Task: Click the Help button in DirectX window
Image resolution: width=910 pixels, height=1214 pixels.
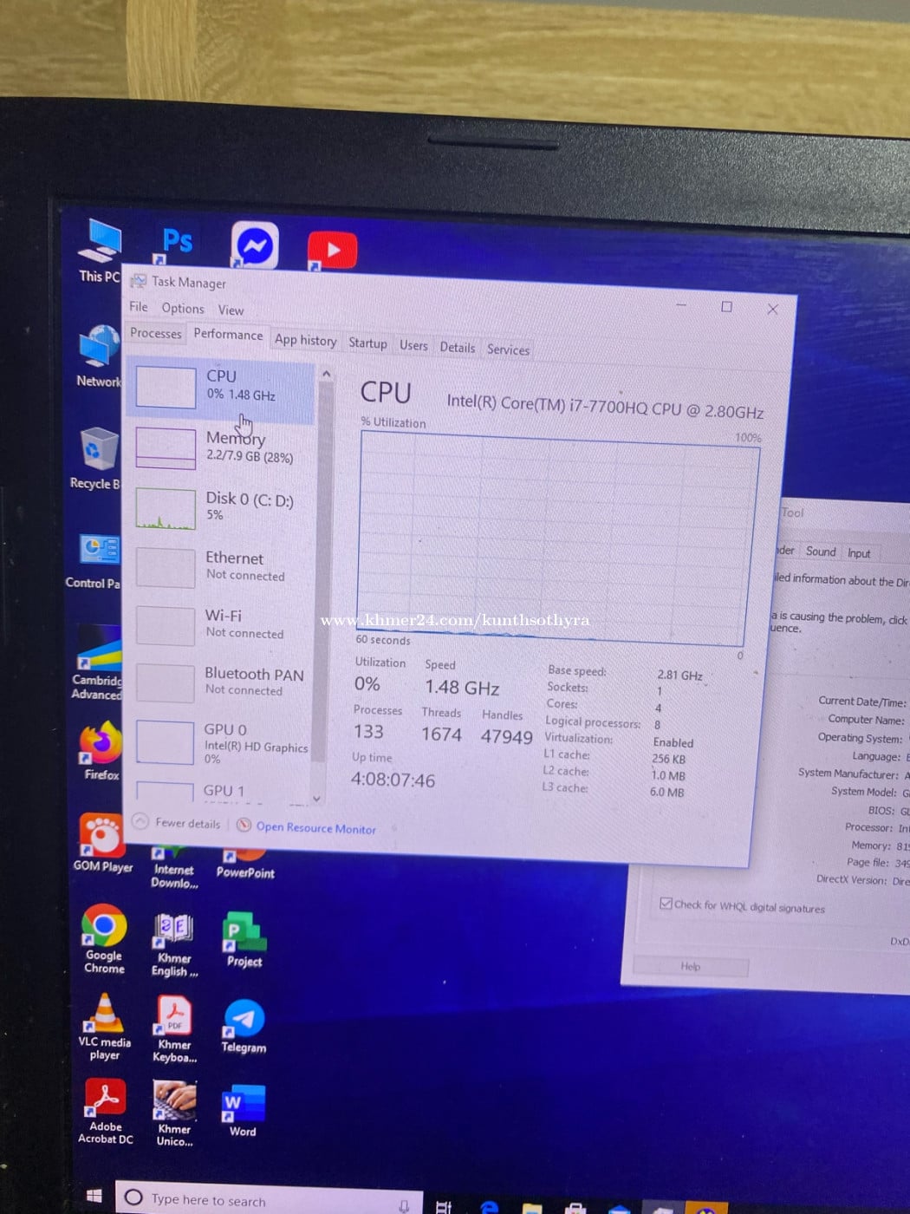Action: (x=691, y=966)
